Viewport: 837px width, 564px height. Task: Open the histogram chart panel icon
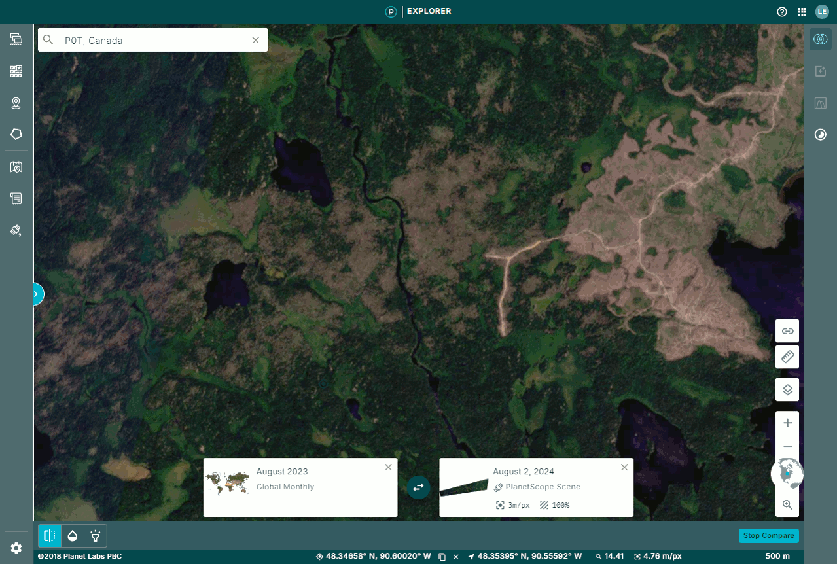(x=821, y=103)
